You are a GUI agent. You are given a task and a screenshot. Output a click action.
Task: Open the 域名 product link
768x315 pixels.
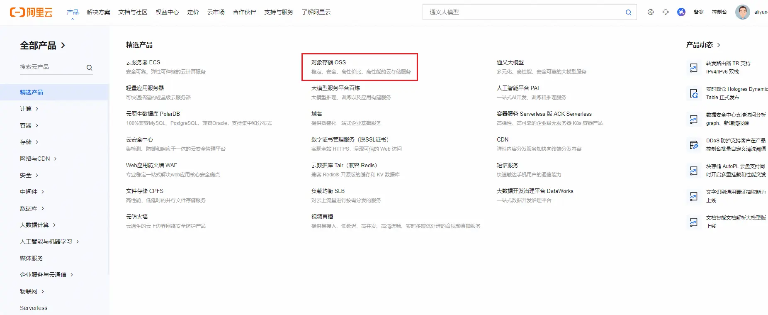[x=317, y=114]
